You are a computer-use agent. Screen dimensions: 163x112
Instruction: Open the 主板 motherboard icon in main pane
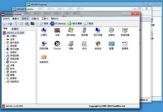[x=57, y=32]
